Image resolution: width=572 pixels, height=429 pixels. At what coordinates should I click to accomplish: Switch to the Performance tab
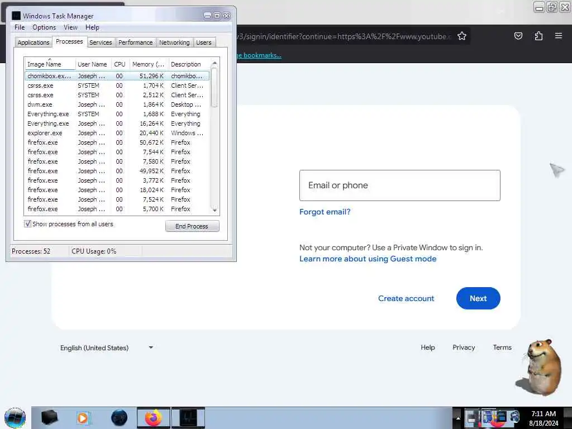pyautogui.click(x=135, y=42)
